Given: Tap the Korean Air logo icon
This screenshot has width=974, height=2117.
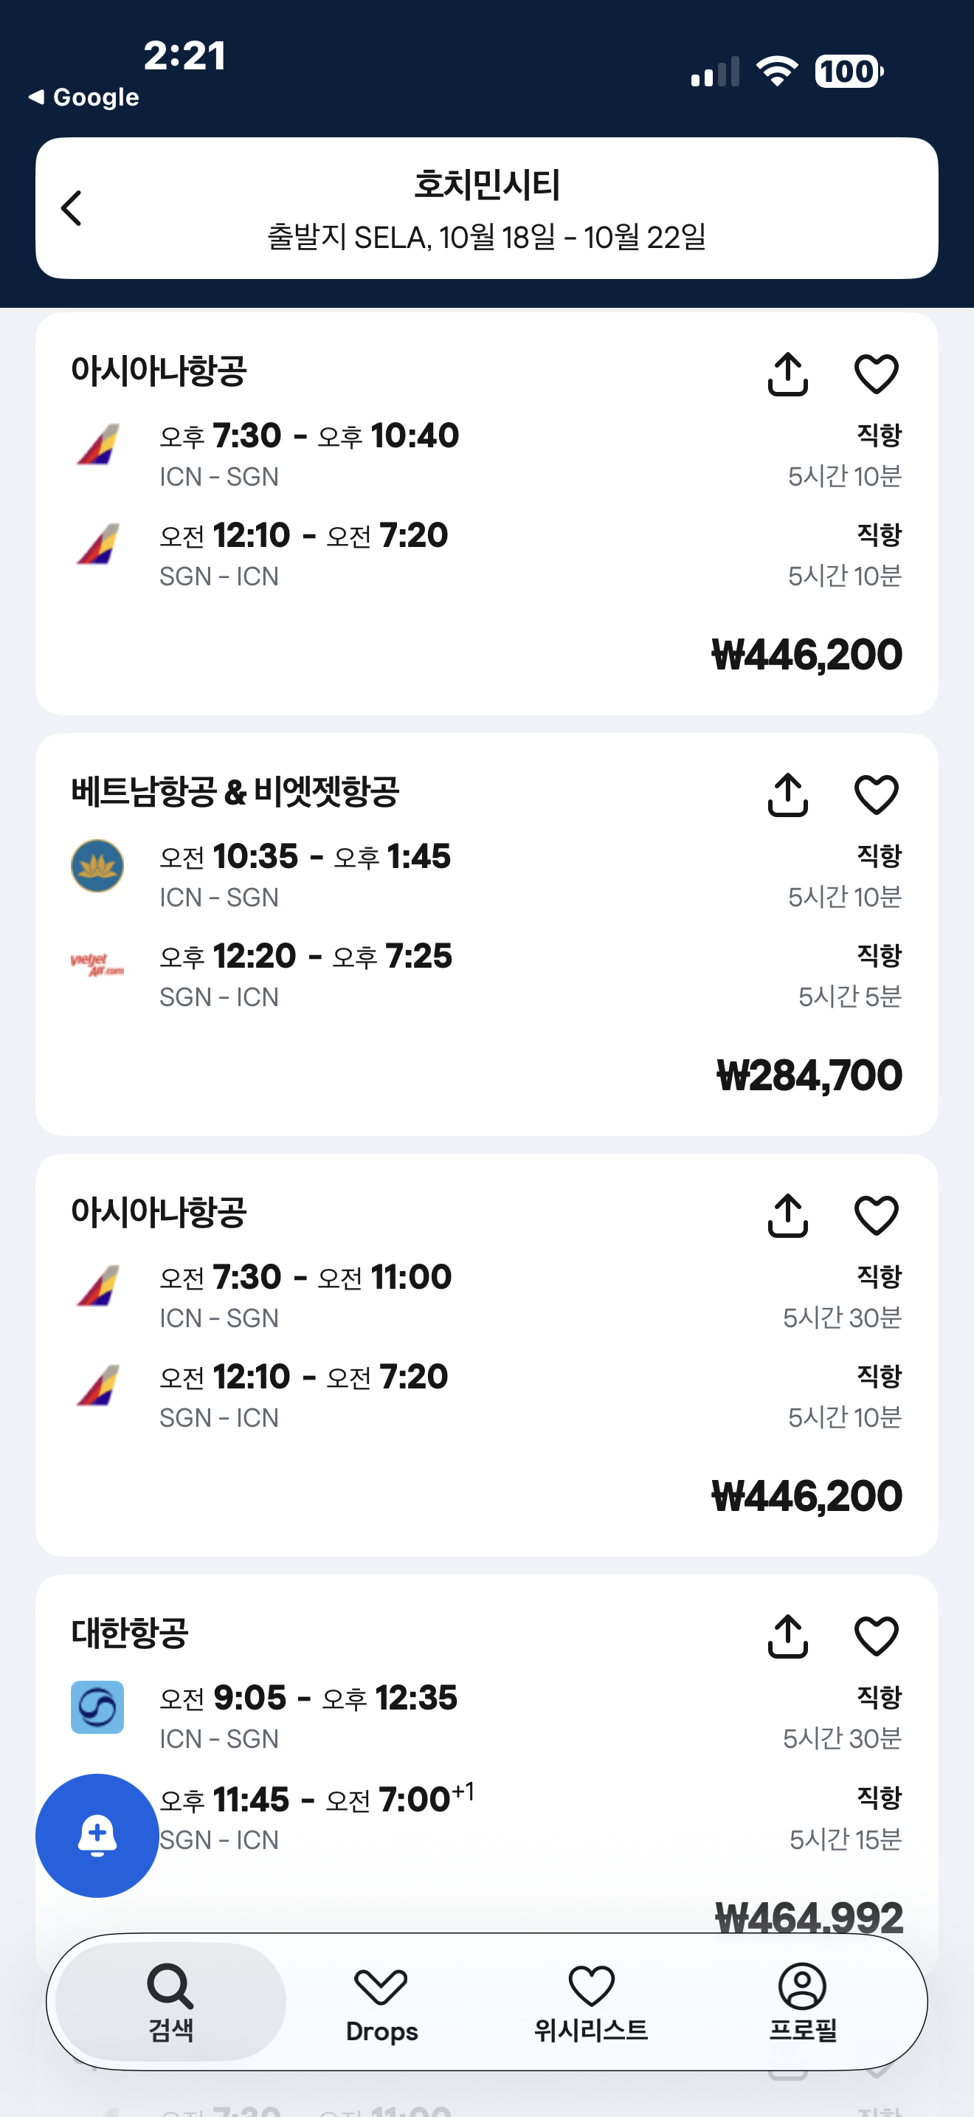Looking at the screenshot, I should point(97,1707).
